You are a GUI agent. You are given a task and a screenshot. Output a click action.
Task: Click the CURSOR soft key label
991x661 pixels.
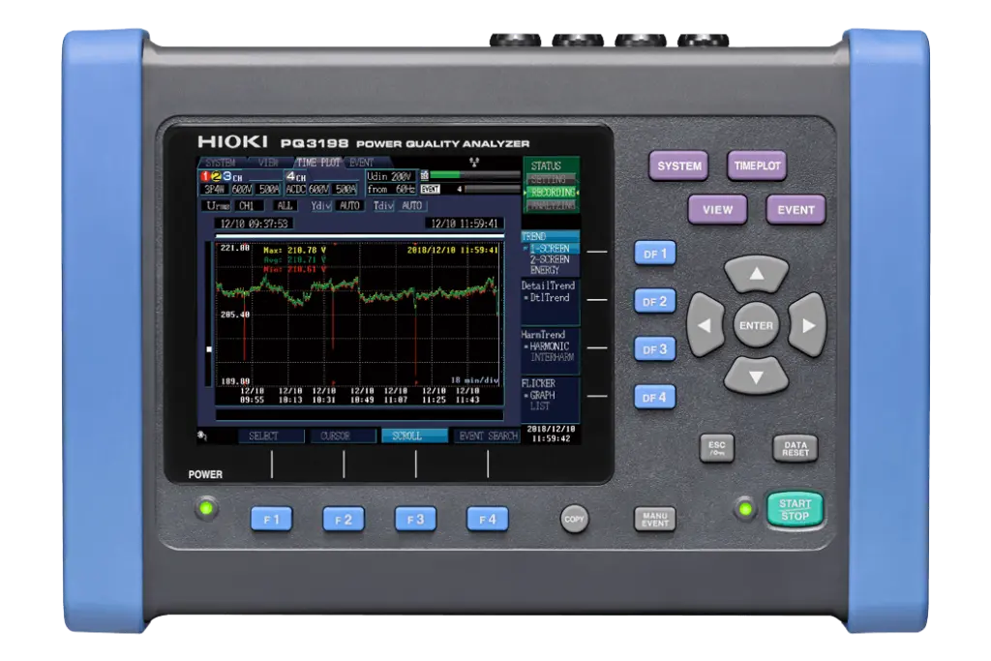[344, 436]
